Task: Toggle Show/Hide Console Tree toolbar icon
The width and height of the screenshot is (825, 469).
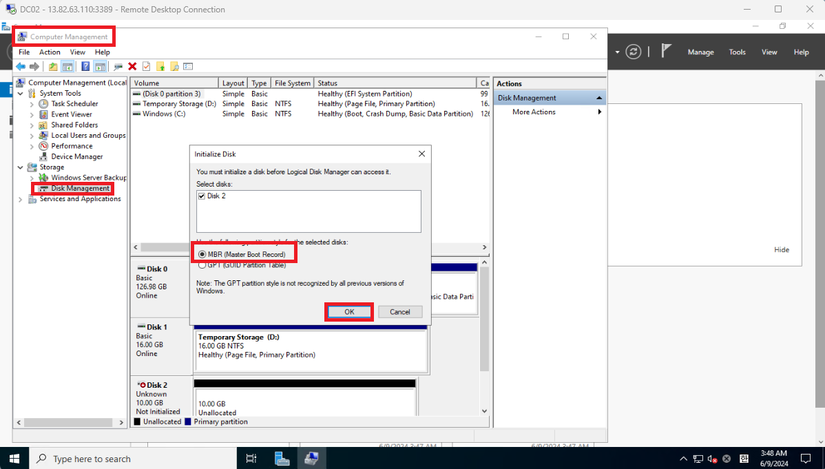Action: coord(67,66)
